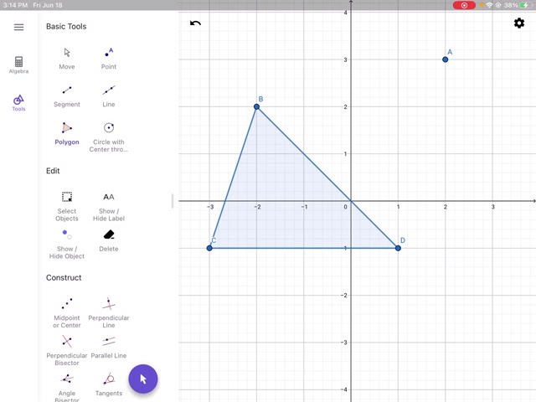Choose the Select Objects tool
Image resolution: width=536 pixels, height=402 pixels.
(x=67, y=207)
